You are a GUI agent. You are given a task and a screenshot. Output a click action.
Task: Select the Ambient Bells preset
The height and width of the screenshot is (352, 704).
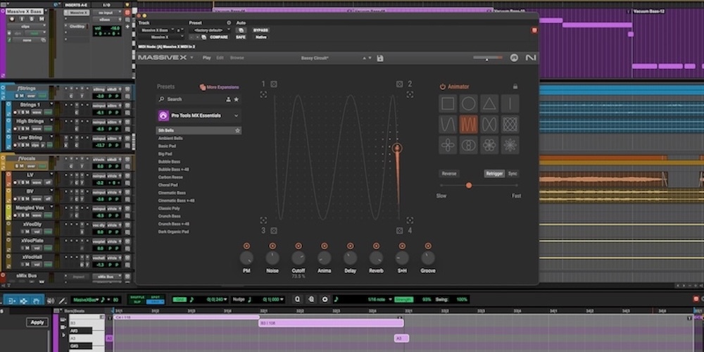click(170, 138)
